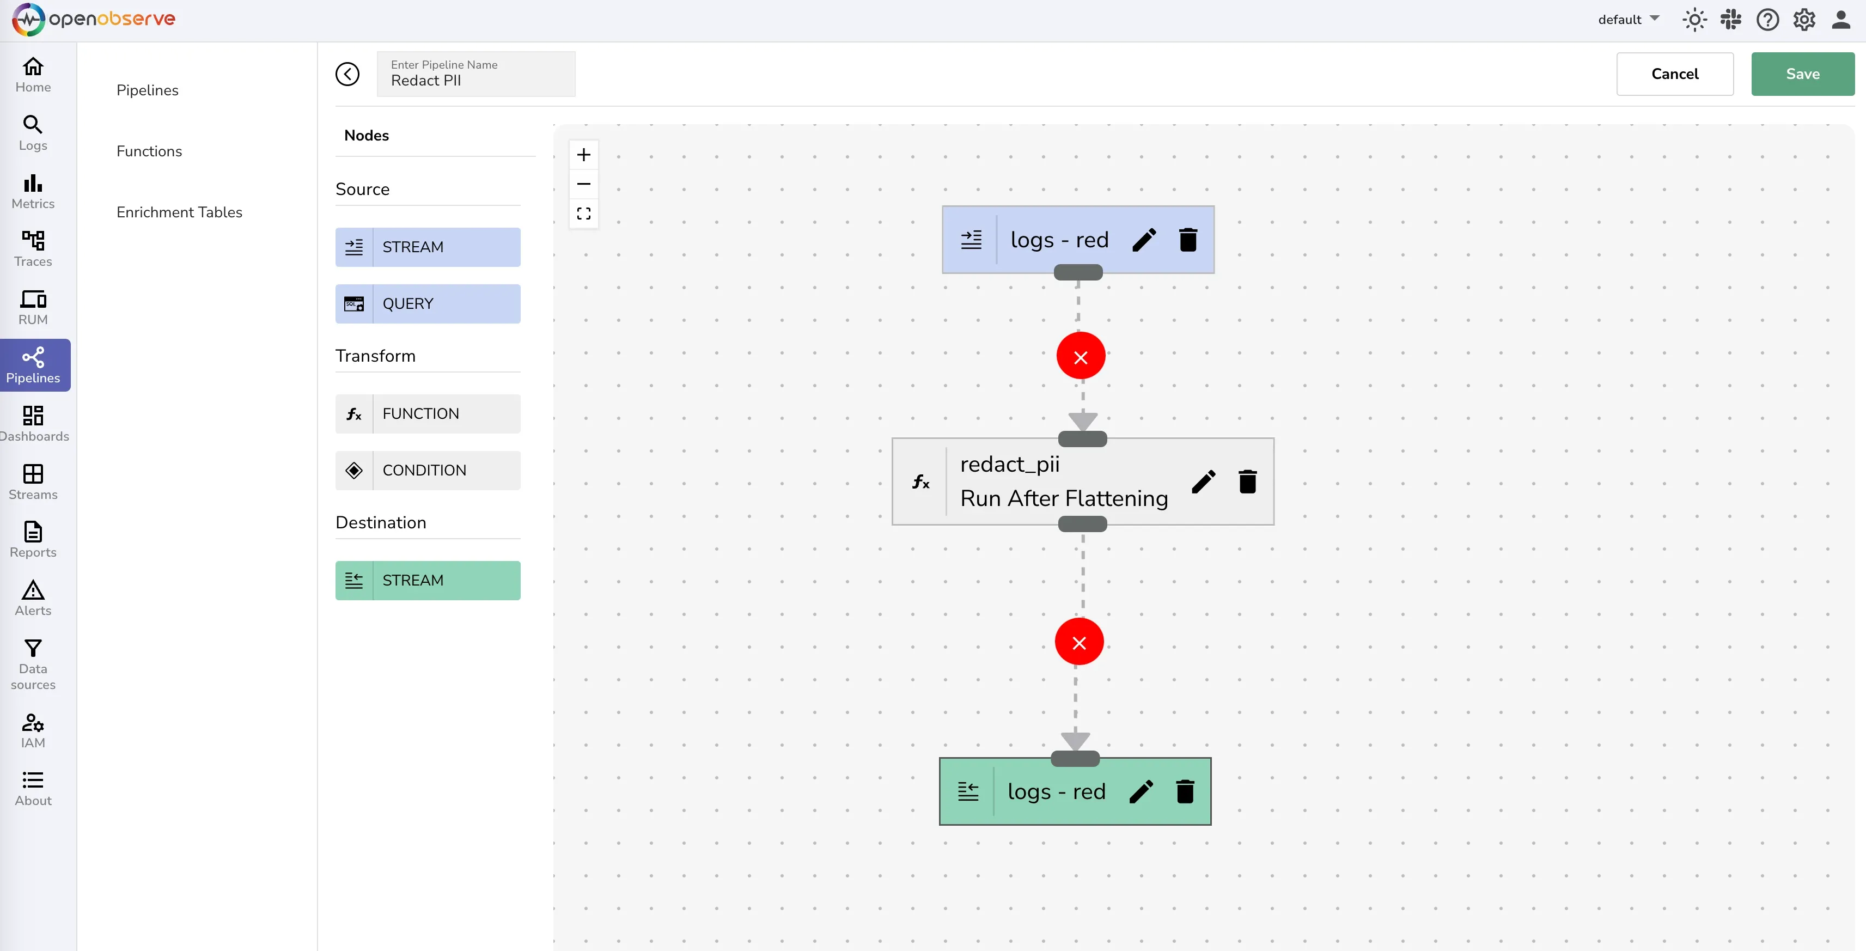The width and height of the screenshot is (1866, 951).
Task: Zoom into the pipeline canvas
Action: pyautogui.click(x=584, y=154)
